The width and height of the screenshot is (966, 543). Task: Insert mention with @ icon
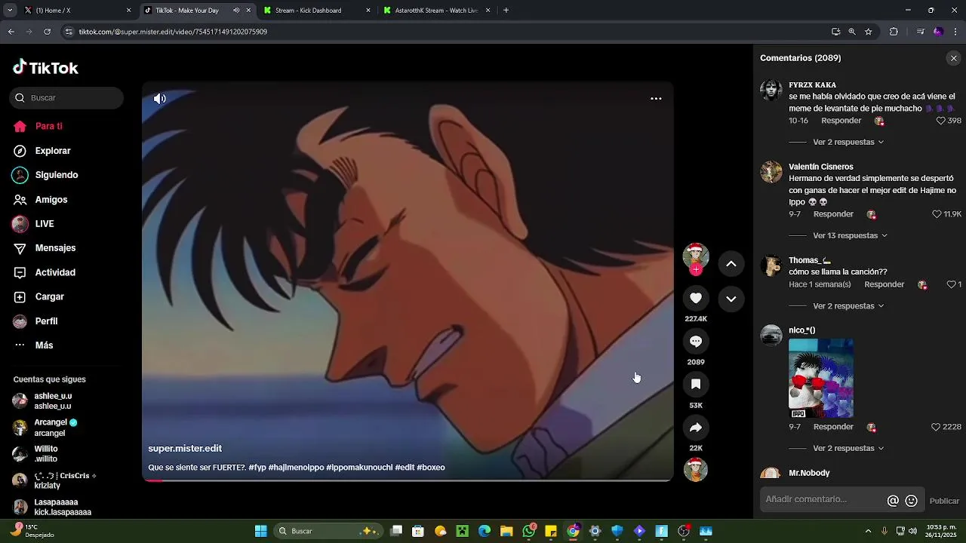[x=893, y=501]
